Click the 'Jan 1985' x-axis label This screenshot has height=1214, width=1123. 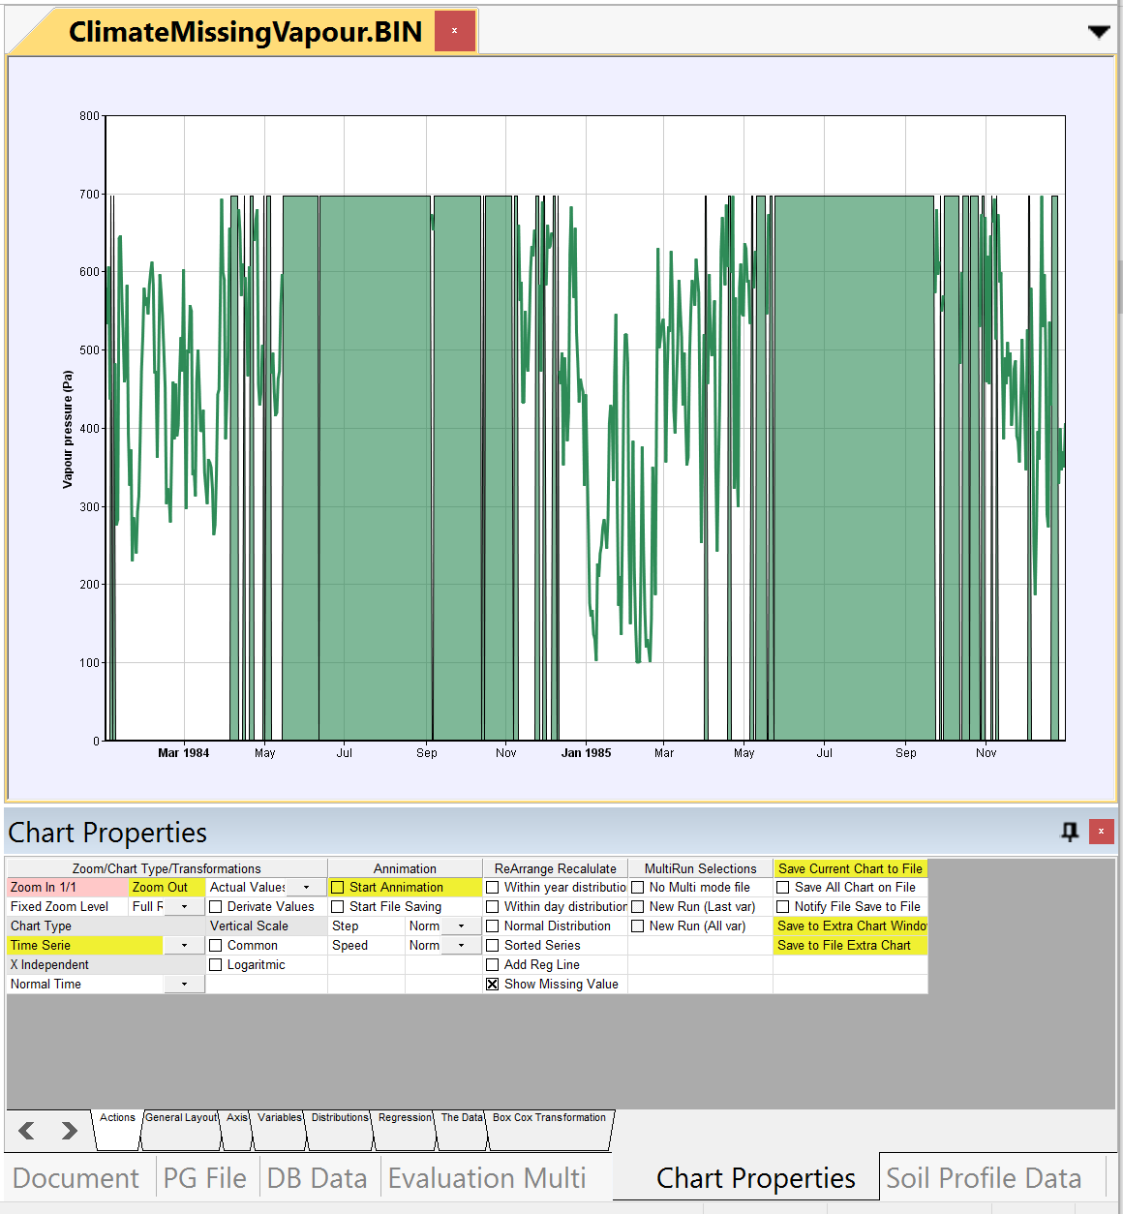587,753
